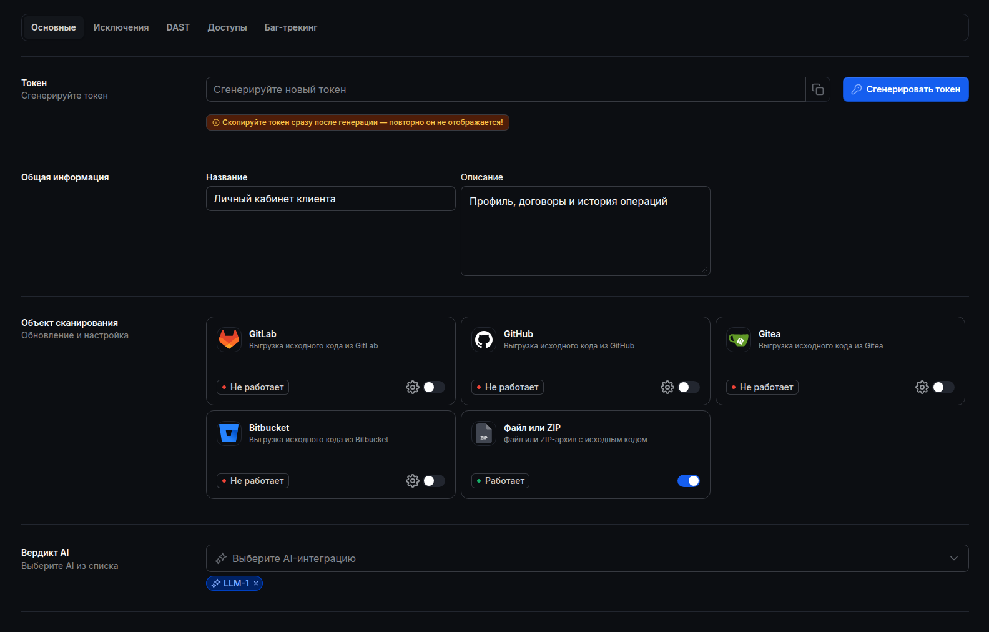Click the GitLab fox logo

(x=229, y=340)
